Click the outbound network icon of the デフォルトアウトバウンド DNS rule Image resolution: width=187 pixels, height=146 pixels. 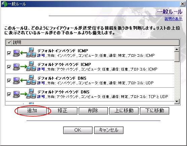pyautogui.click(x=25, y=94)
